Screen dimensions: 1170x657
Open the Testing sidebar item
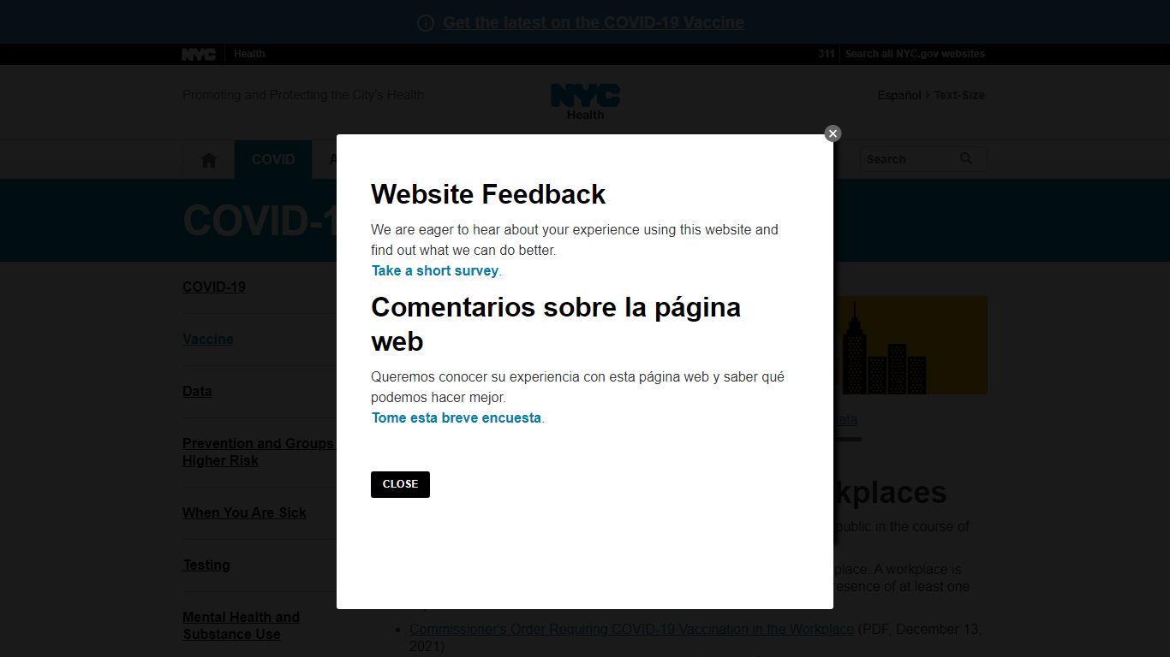[206, 565]
